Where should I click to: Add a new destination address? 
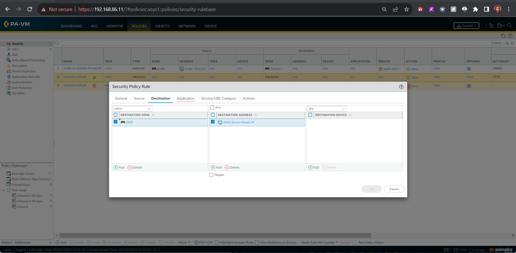coord(216,167)
